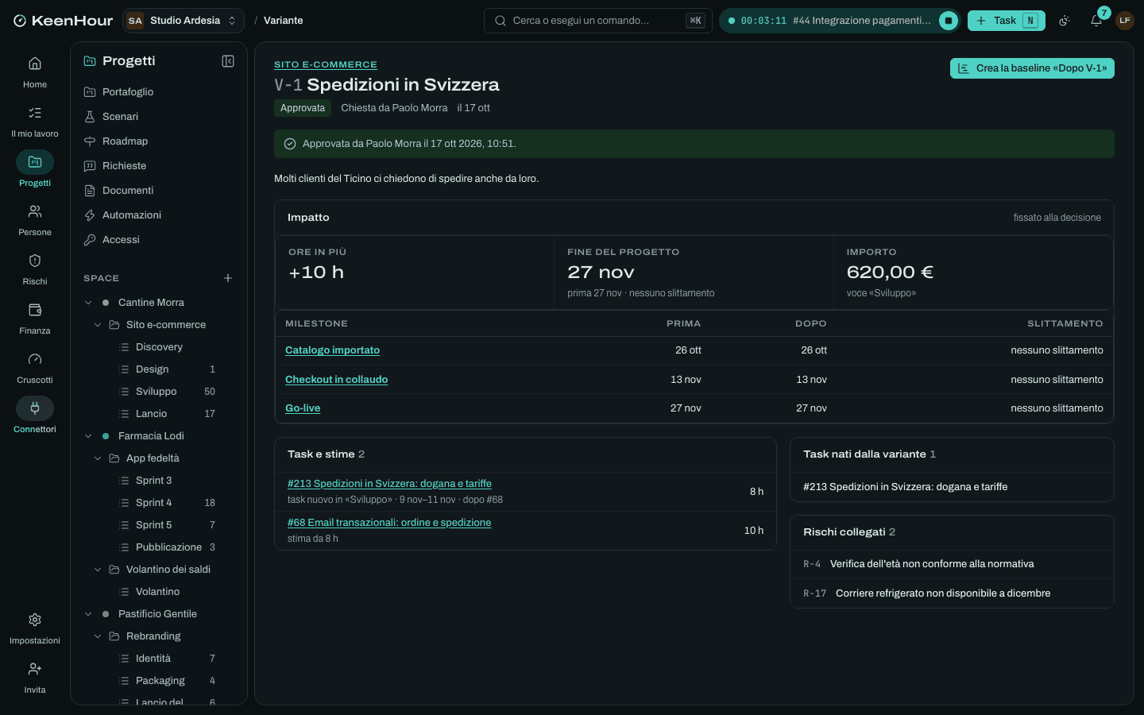Collapse App fedeltà folder chevron

click(x=98, y=458)
